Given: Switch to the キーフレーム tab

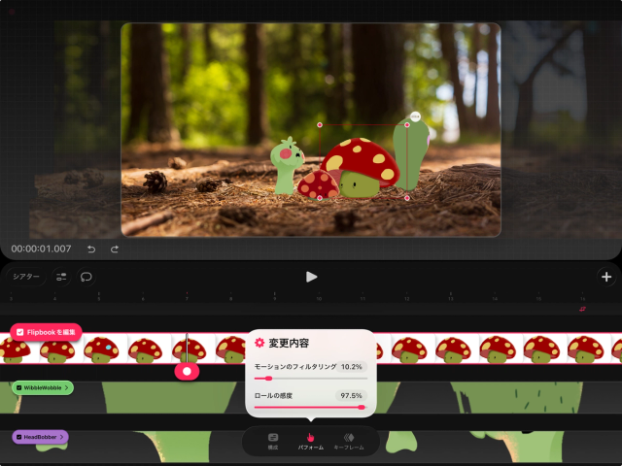Looking at the screenshot, I should [349, 441].
